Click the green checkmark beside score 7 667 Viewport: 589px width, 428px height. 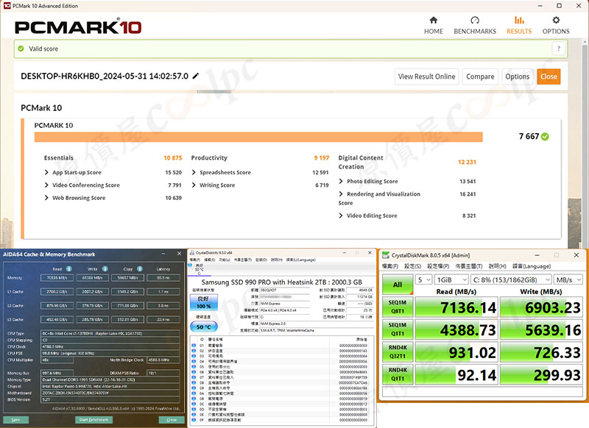[x=545, y=137]
